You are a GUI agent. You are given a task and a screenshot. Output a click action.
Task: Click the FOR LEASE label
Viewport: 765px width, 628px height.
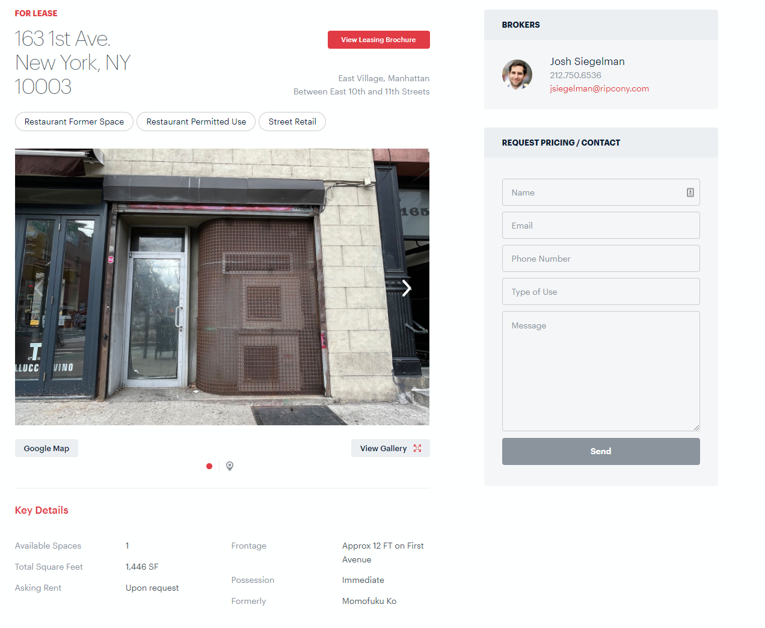pyautogui.click(x=36, y=13)
